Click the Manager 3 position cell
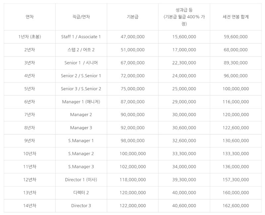The height and width of the screenshot is (215, 265). (x=81, y=128)
